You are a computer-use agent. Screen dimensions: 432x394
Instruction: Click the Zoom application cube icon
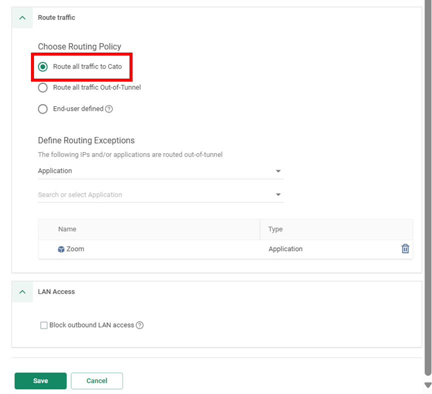coord(61,249)
